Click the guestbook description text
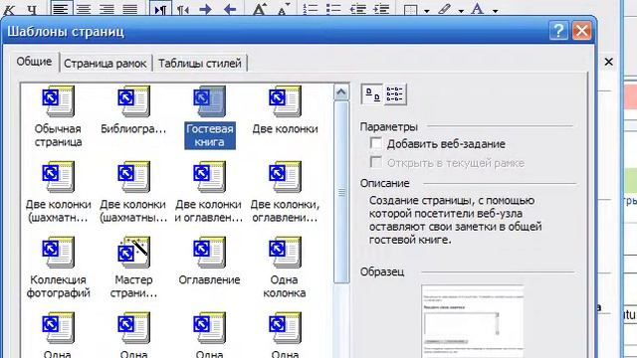Viewport: 637px width, 358px height. 456,220
